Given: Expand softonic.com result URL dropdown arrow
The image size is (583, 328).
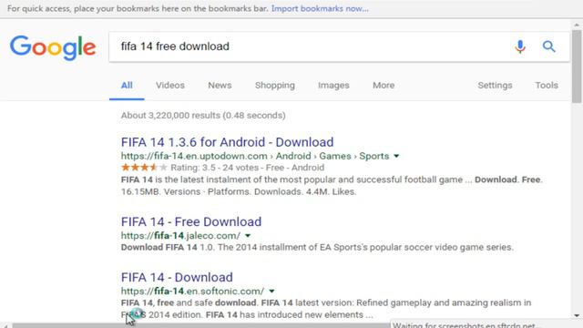Looking at the screenshot, I should (271, 292).
